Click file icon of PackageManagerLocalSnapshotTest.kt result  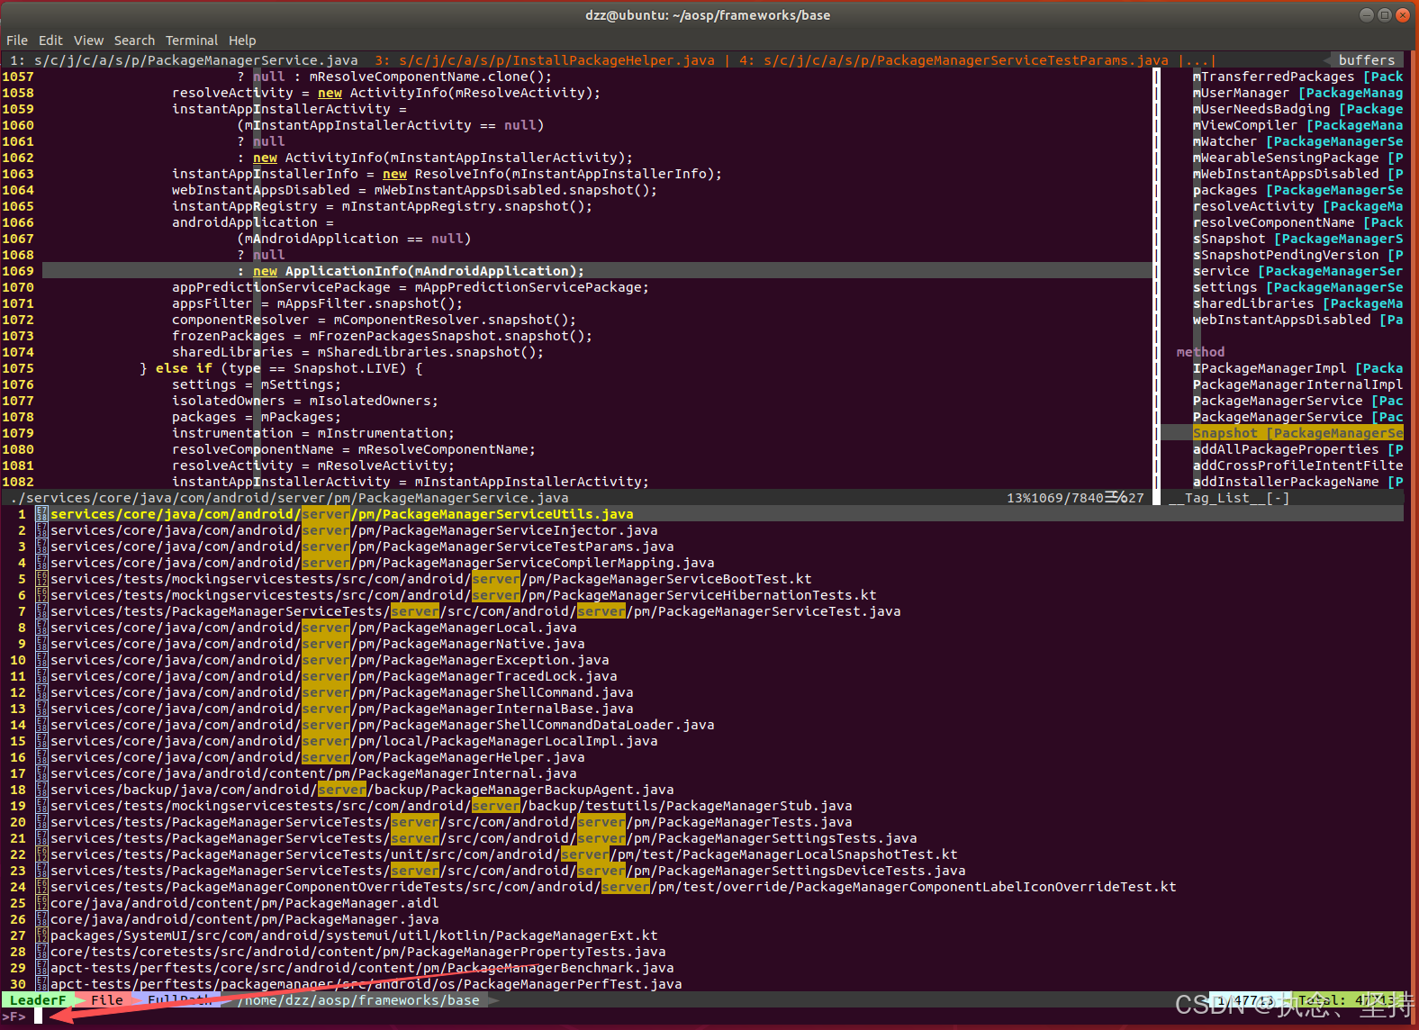(x=41, y=854)
